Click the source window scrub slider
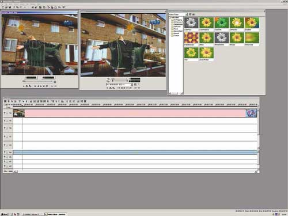Viewport: 288px width, 216px height. pyautogui.click(x=37, y=82)
